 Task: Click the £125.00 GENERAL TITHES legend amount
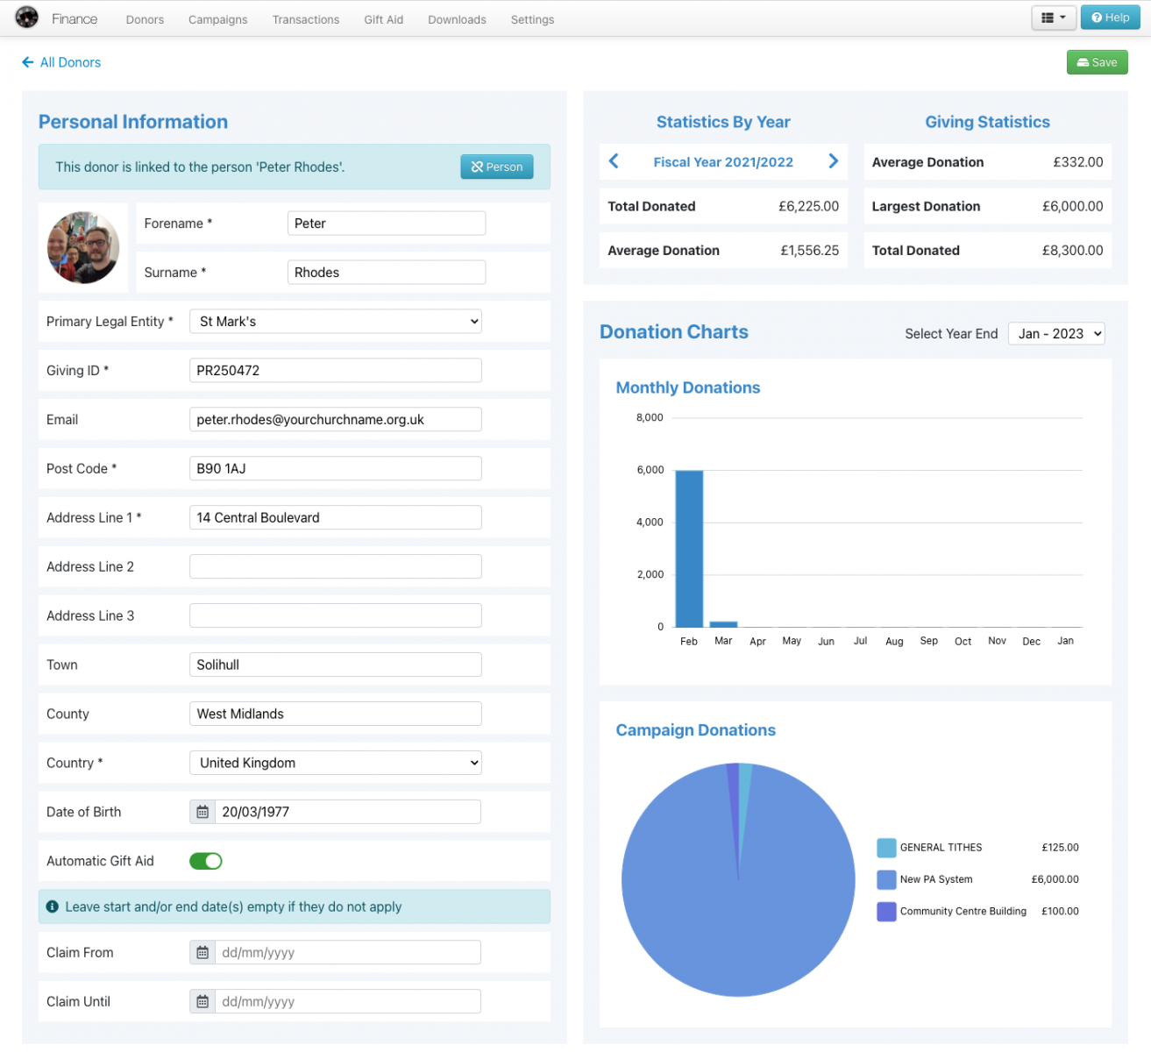1060,848
